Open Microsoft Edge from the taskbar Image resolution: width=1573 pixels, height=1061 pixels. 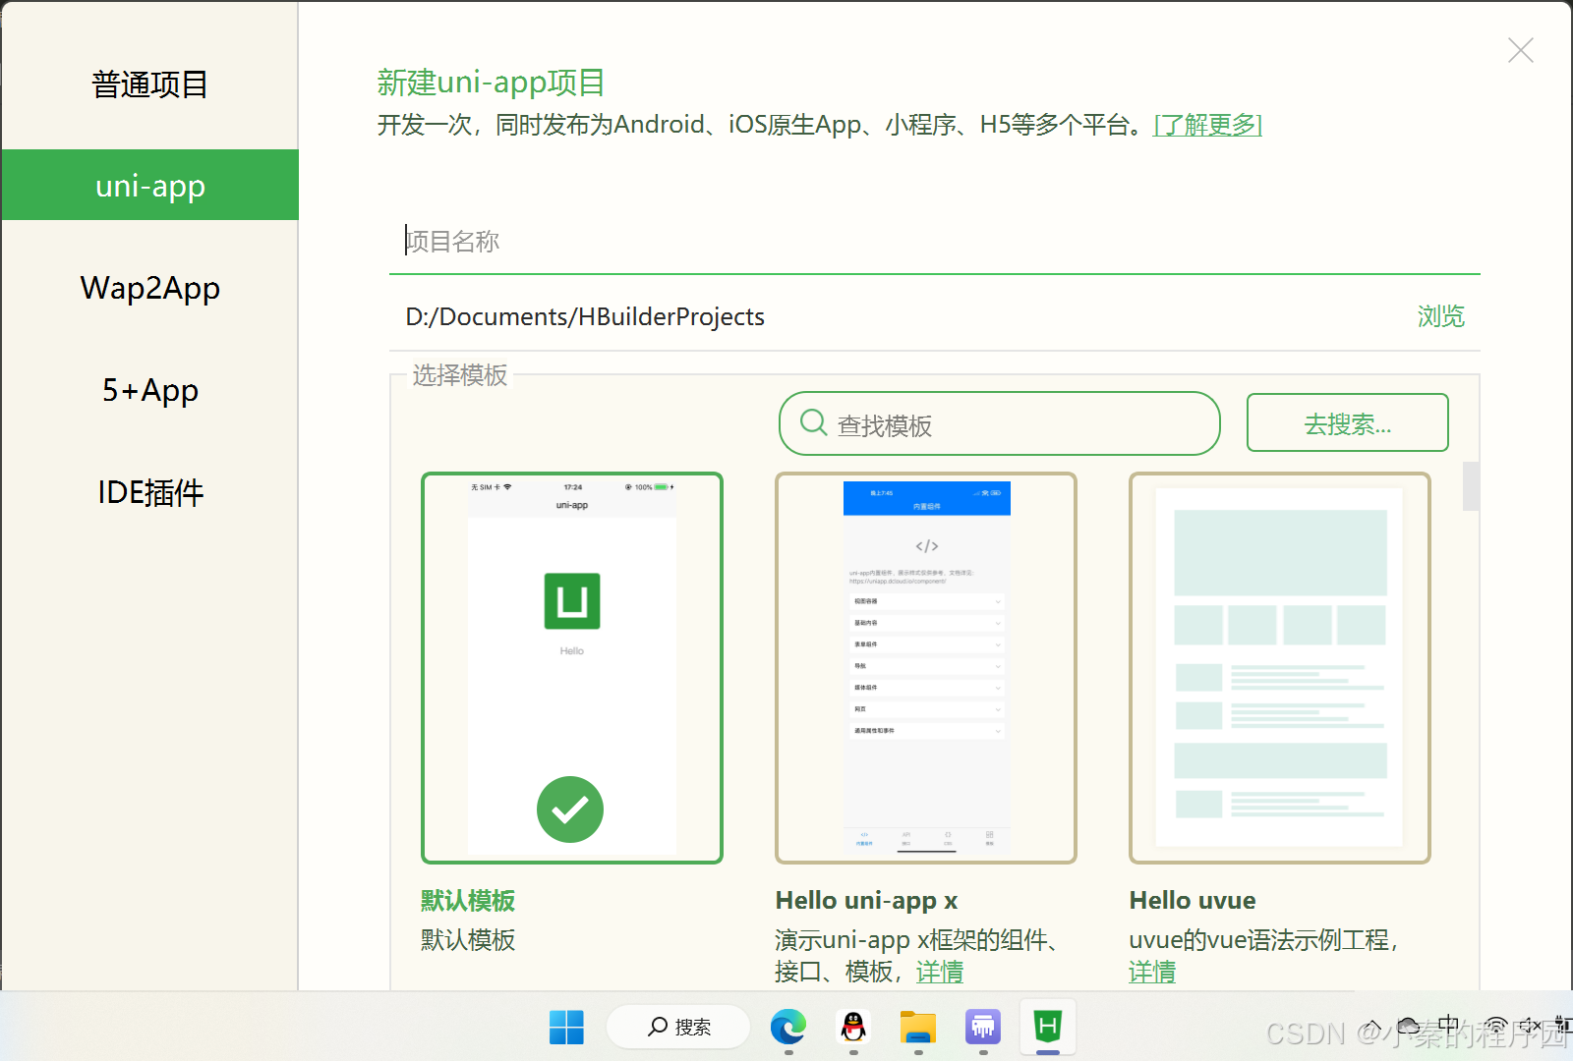tap(788, 1027)
